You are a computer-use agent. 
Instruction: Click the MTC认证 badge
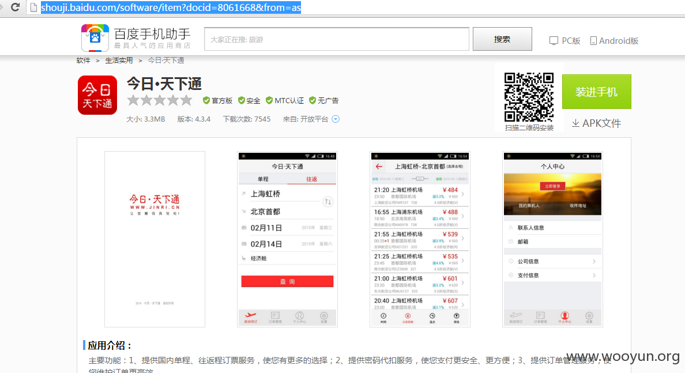pyautogui.click(x=285, y=100)
